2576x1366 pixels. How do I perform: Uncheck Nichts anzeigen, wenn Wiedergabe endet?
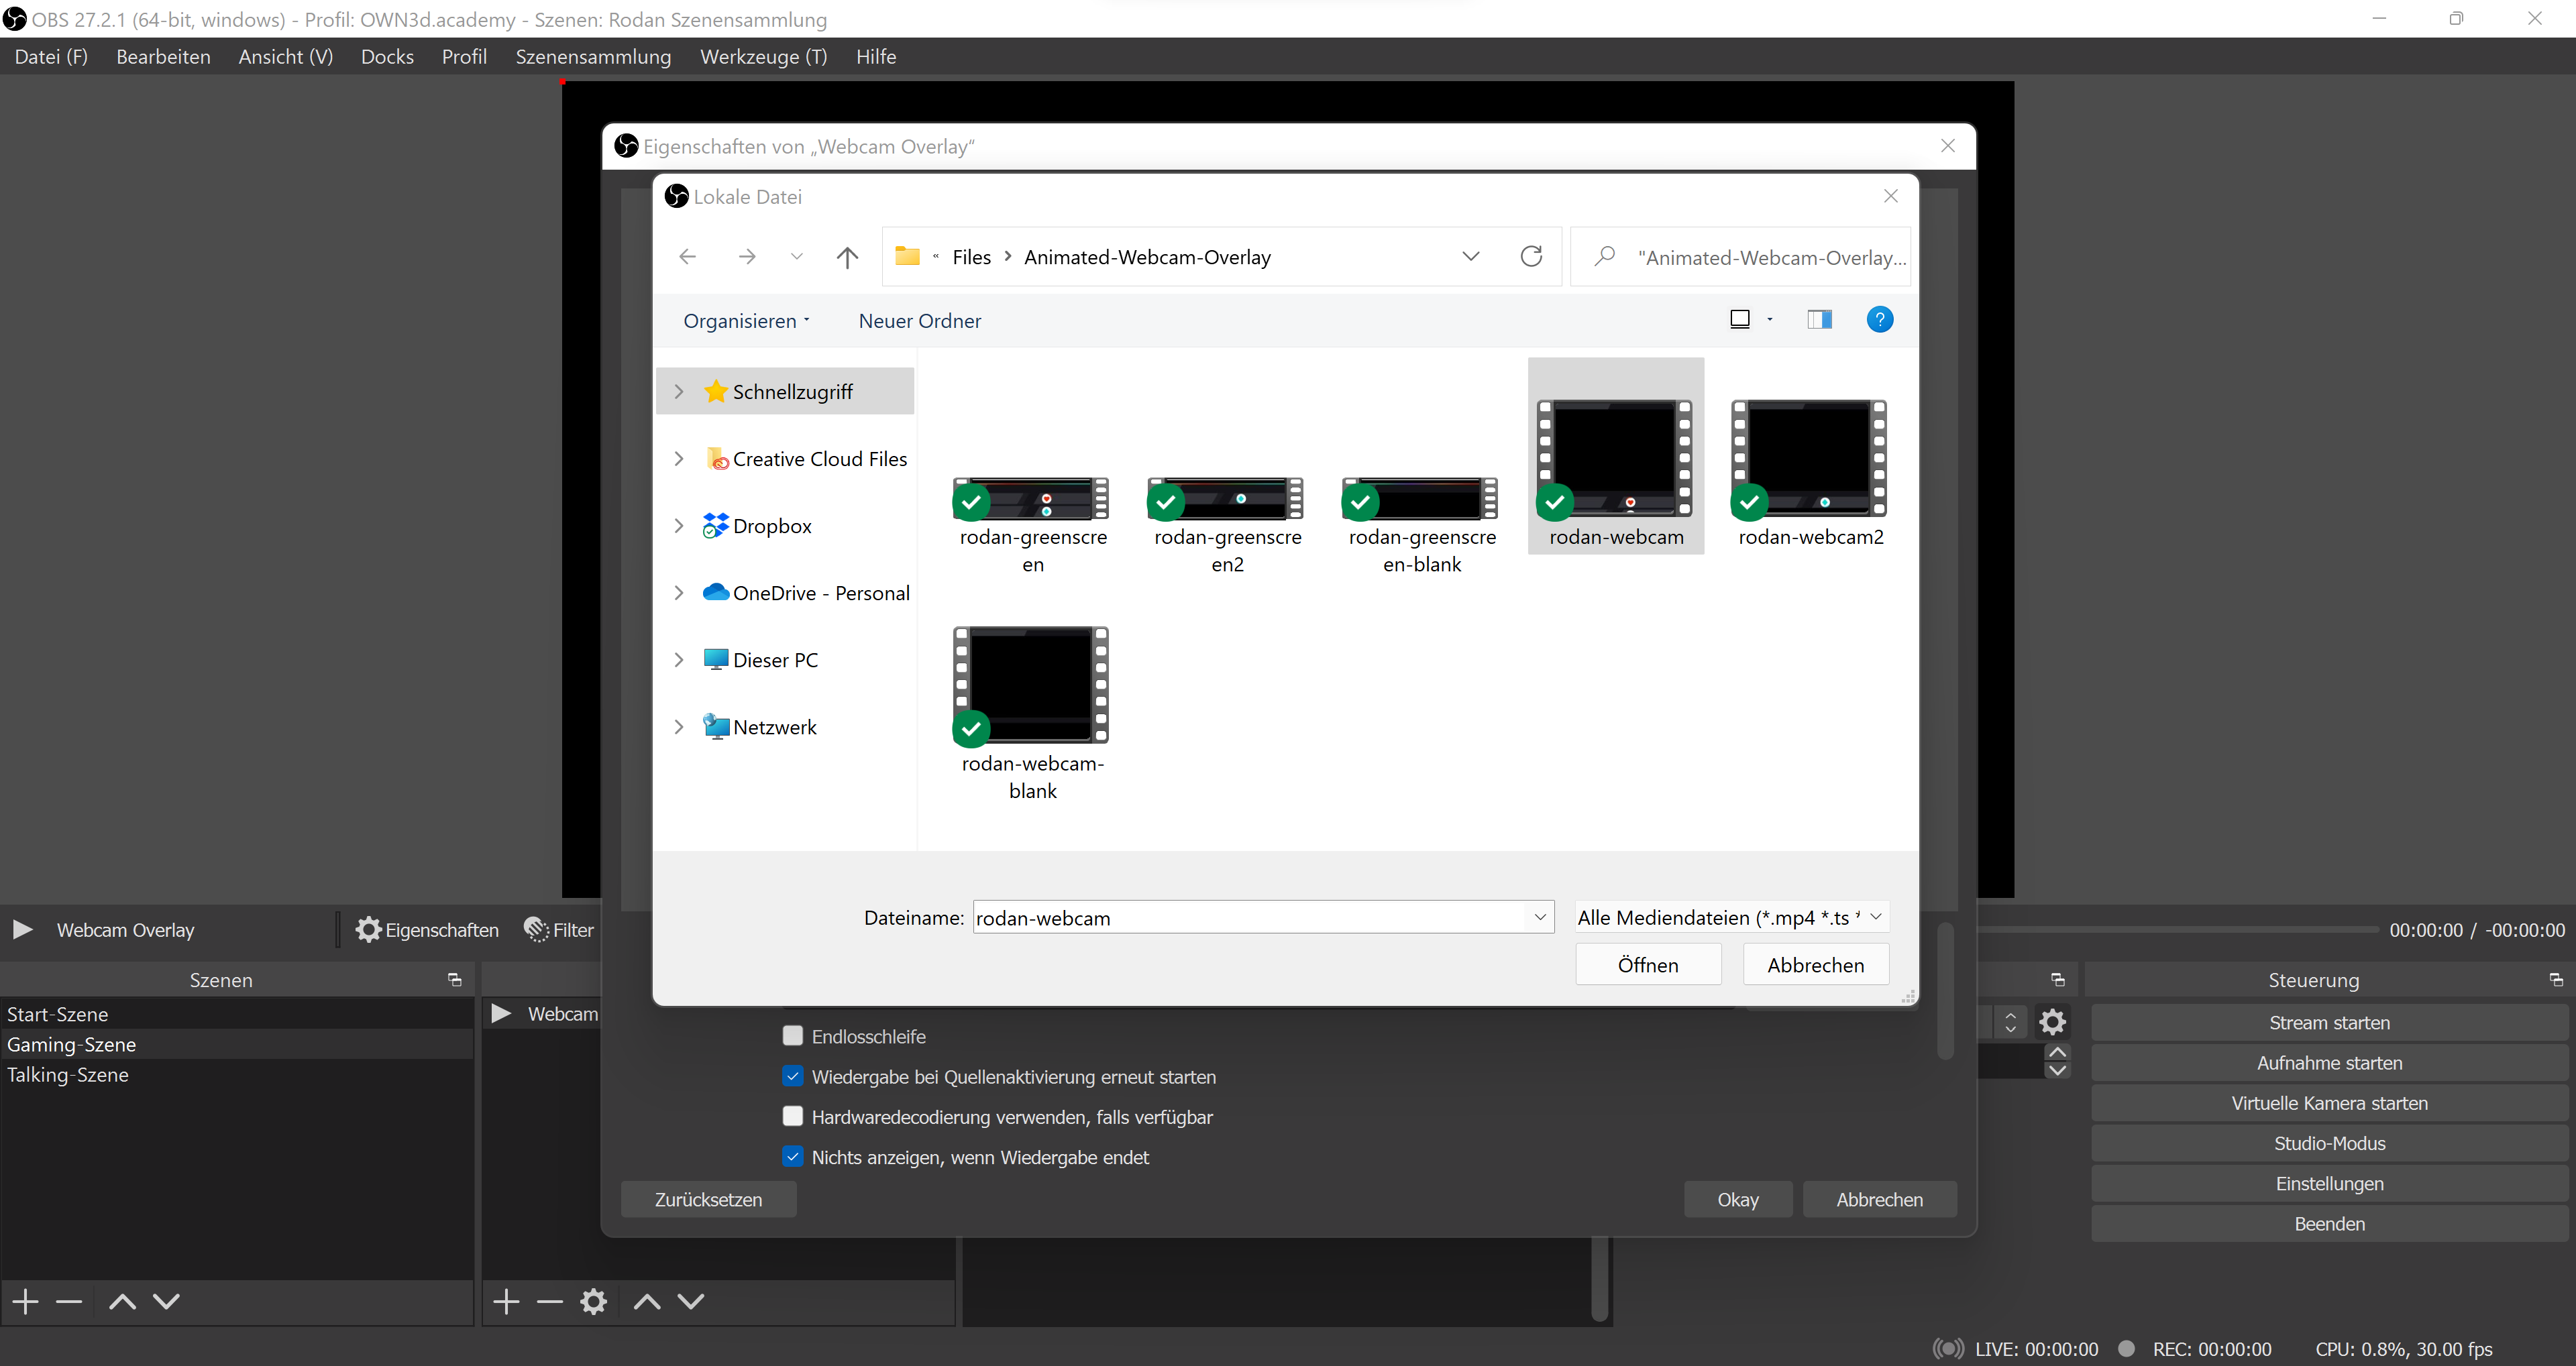[x=793, y=1157]
